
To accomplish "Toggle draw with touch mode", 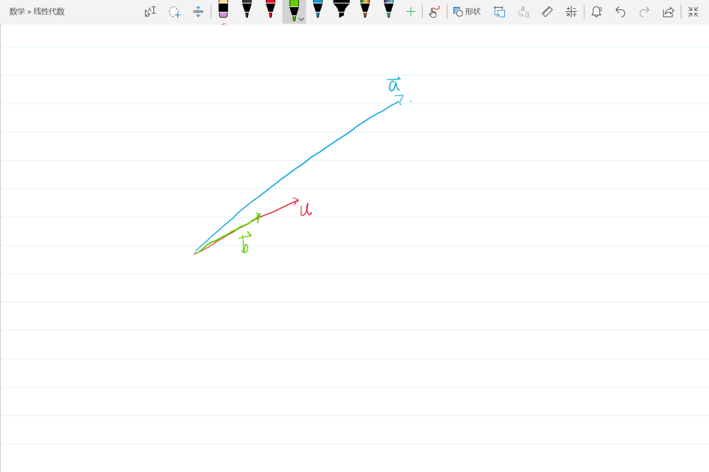I will (x=434, y=12).
